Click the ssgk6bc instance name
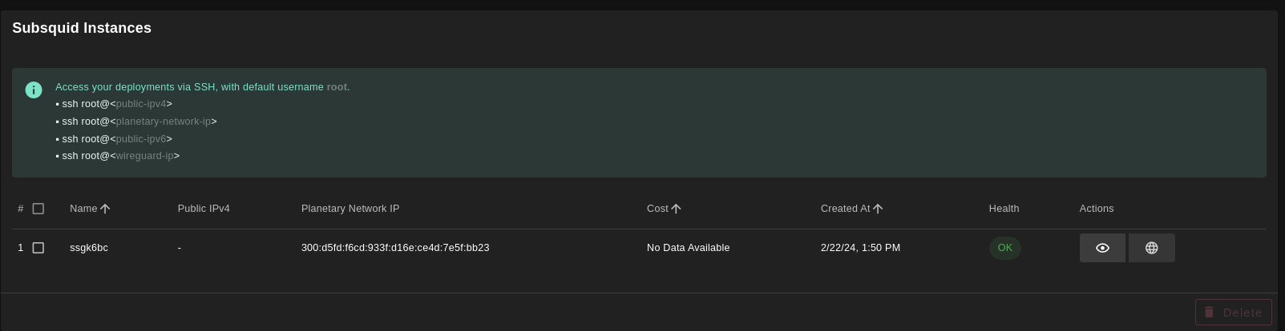Viewport: 1285px width, 331px height. (x=89, y=248)
